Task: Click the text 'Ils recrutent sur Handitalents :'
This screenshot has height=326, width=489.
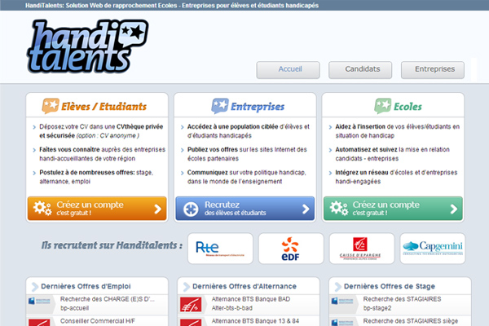Action: pyautogui.click(x=112, y=245)
